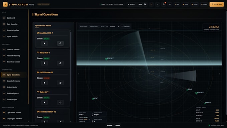
Task: Click the Refresh tracks button
Action: tap(94, 27)
